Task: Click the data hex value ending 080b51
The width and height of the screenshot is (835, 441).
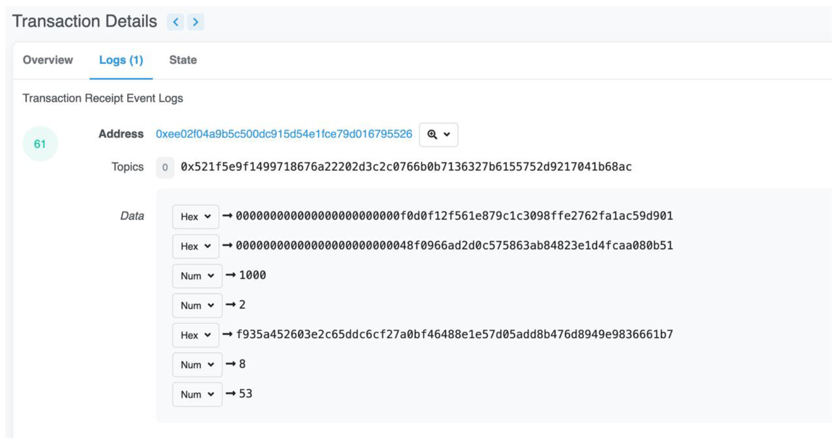Action: pos(454,246)
